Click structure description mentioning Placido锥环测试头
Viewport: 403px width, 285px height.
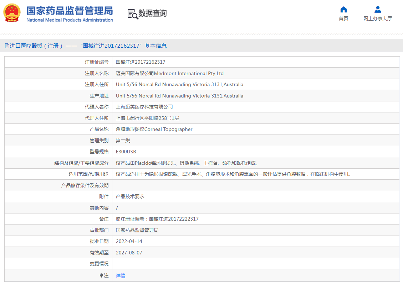[187, 163]
